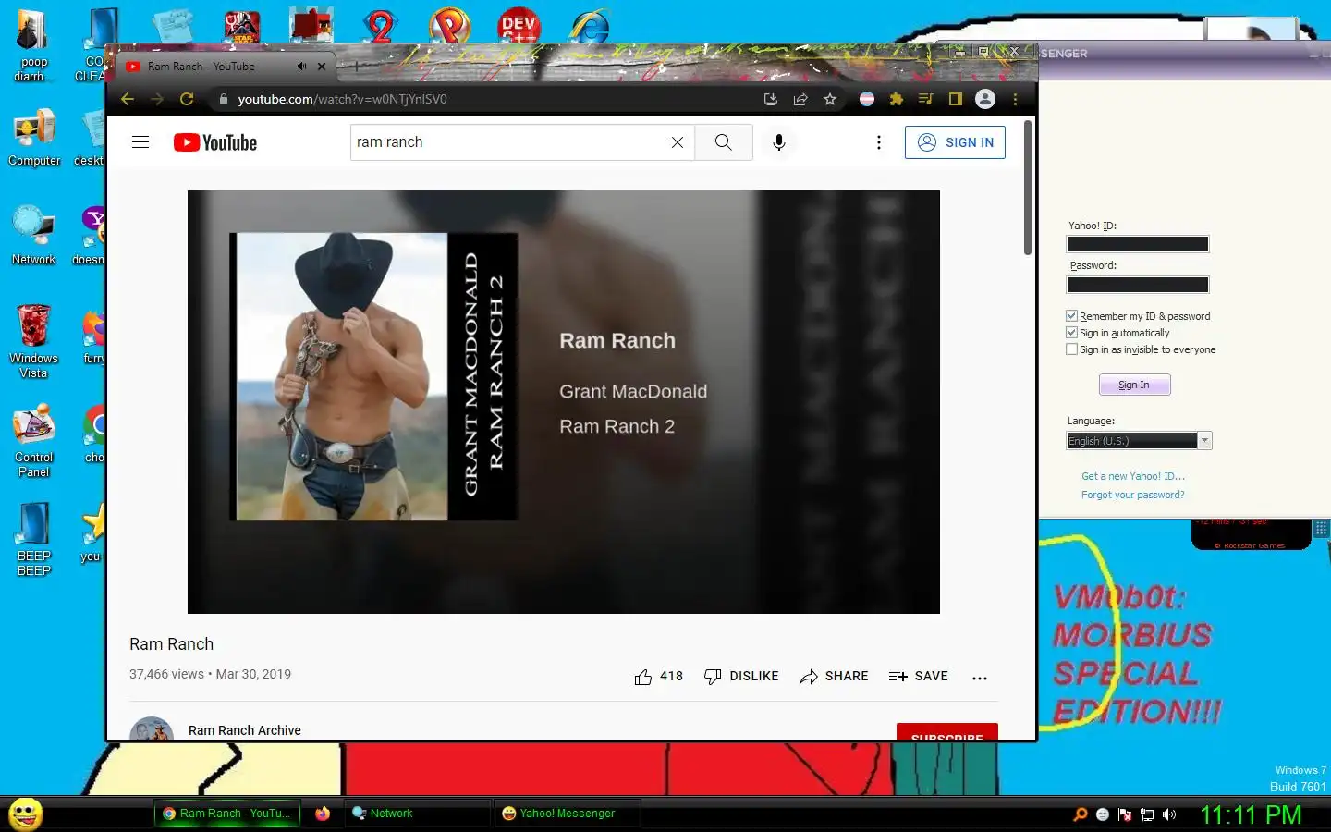The width and height of the screenshot is (1331, 832).
Task: Click SIGN IN button on YouTube
Action: click(x=955, y=142)
